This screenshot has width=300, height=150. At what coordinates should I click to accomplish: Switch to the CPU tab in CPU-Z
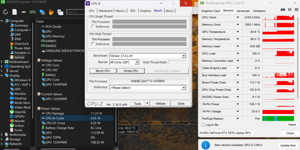click(x=92, y=11)
